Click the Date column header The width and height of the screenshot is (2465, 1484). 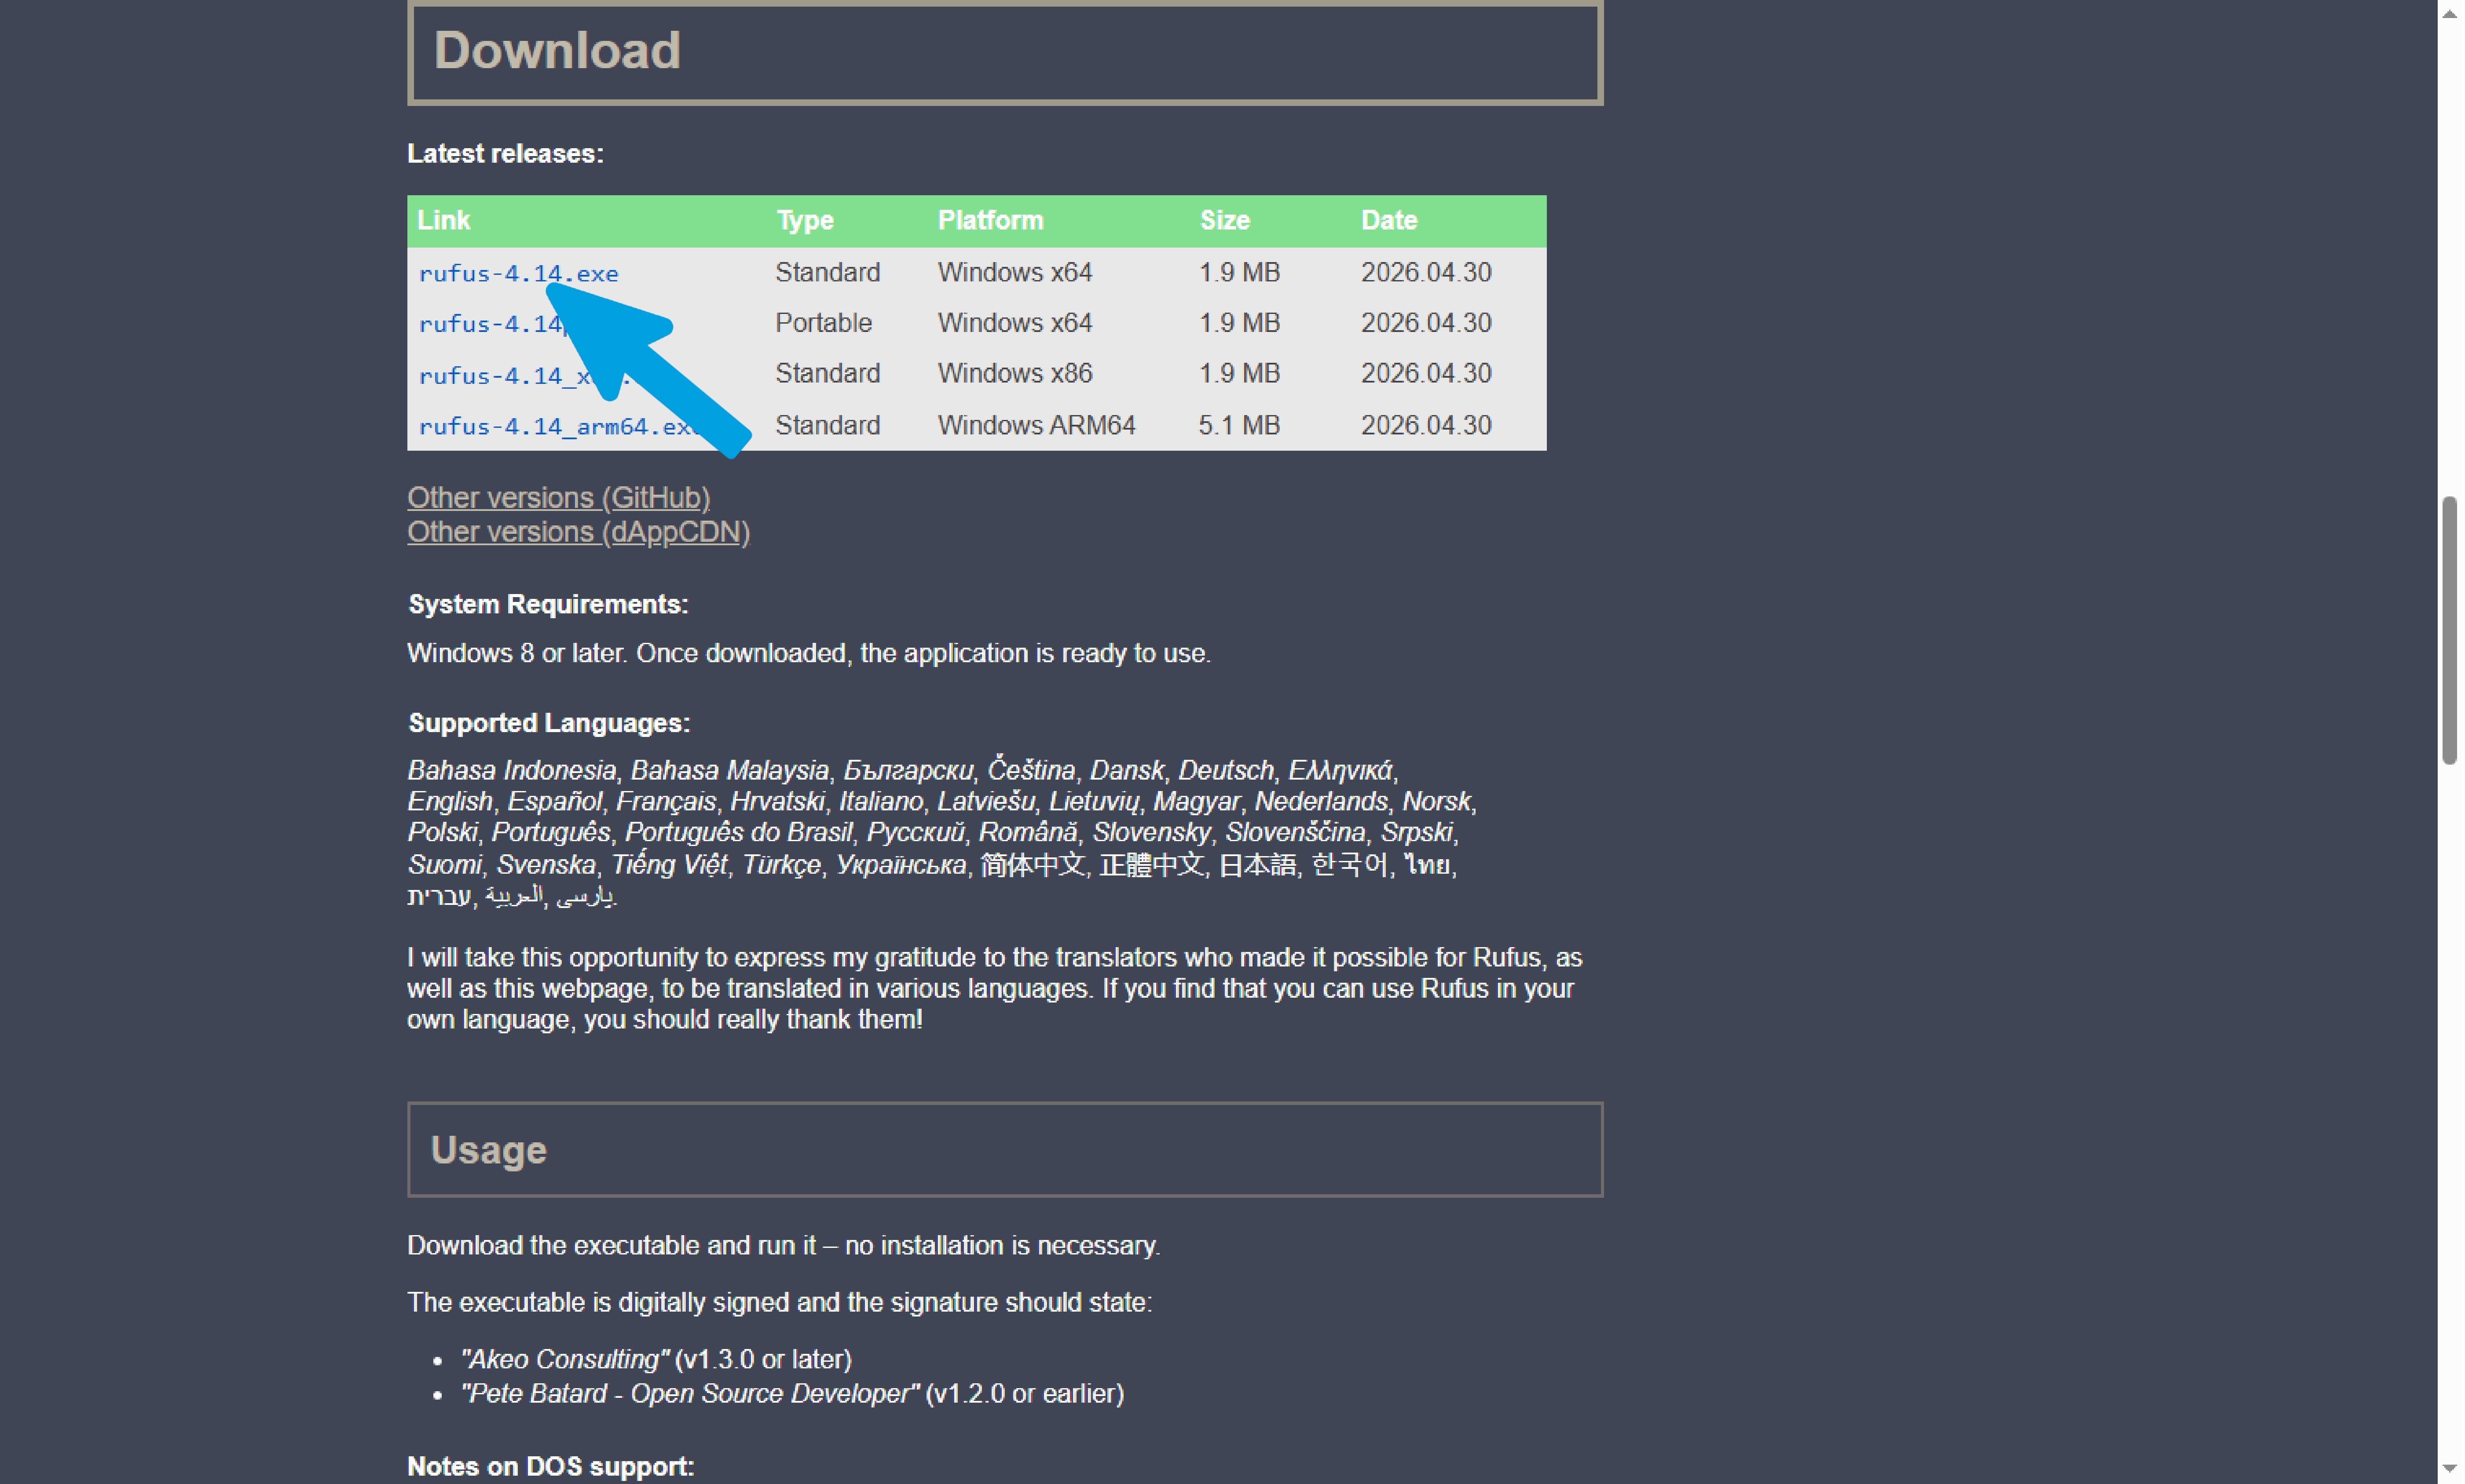point(1388,220)
